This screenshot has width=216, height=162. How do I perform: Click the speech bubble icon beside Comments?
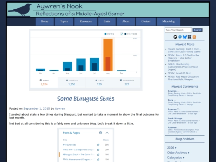(x=121, y=80)
